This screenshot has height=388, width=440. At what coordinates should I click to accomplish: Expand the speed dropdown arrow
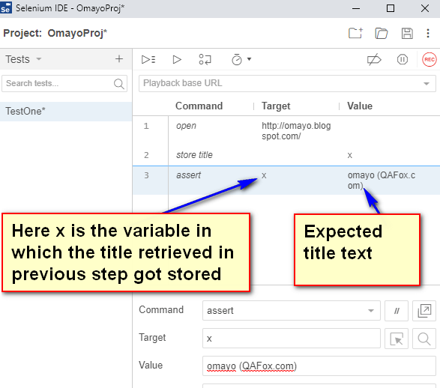point(249,59)
